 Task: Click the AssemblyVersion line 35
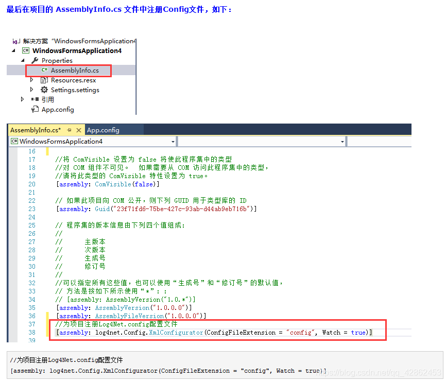point(124,308)
